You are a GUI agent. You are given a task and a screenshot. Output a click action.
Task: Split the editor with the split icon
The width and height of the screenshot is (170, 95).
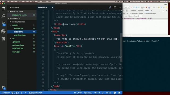coord(115,7)
